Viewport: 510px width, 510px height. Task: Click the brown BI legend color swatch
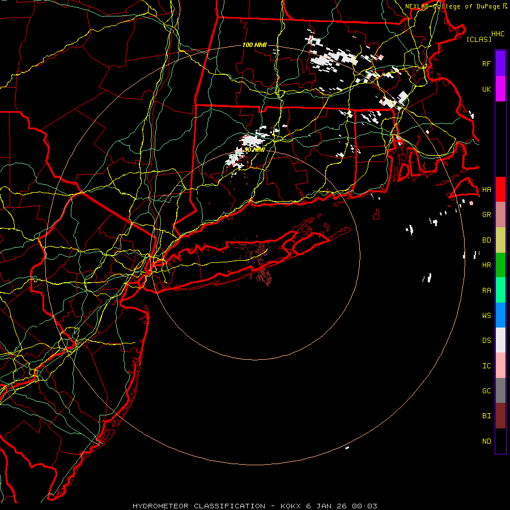500,416
